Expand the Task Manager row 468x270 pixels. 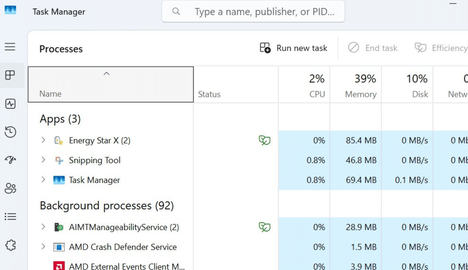[x=43, y=180]
